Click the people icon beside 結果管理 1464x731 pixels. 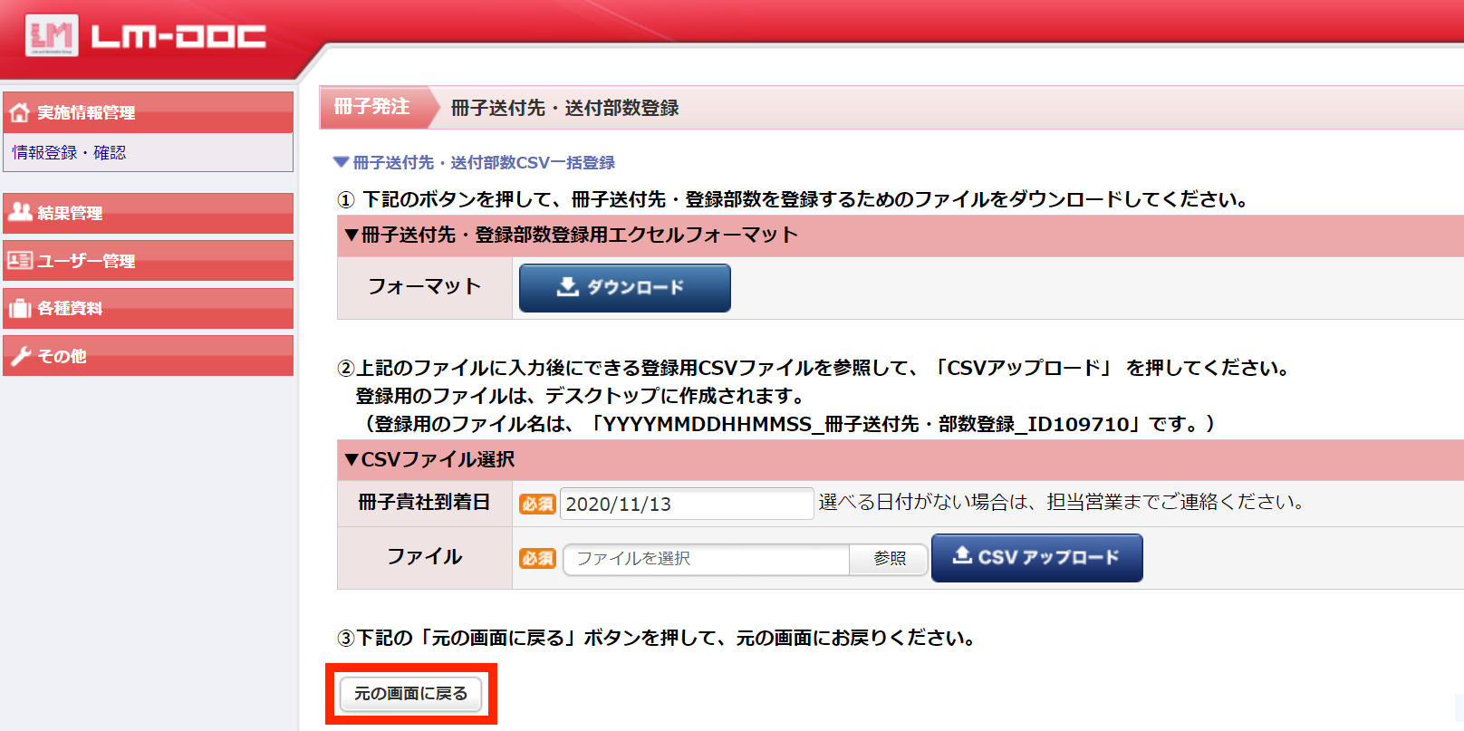(20, 212)
